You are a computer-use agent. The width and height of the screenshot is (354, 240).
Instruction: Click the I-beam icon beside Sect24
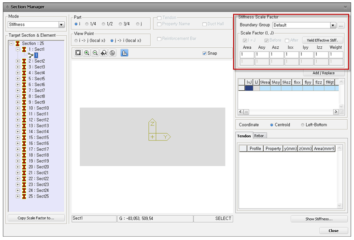click(x=24, y=190)
